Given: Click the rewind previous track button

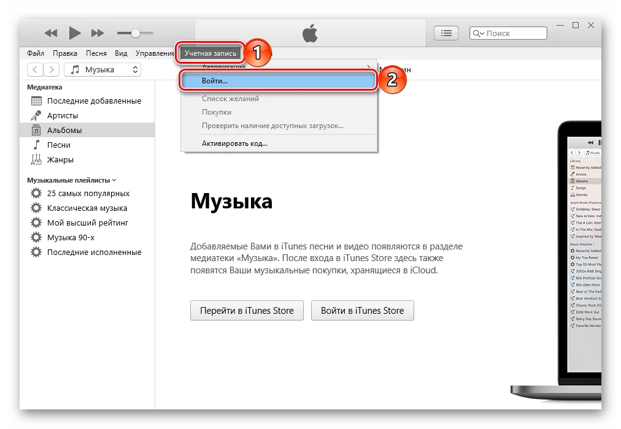Looking at the screenshot, I should coord(51,33).
